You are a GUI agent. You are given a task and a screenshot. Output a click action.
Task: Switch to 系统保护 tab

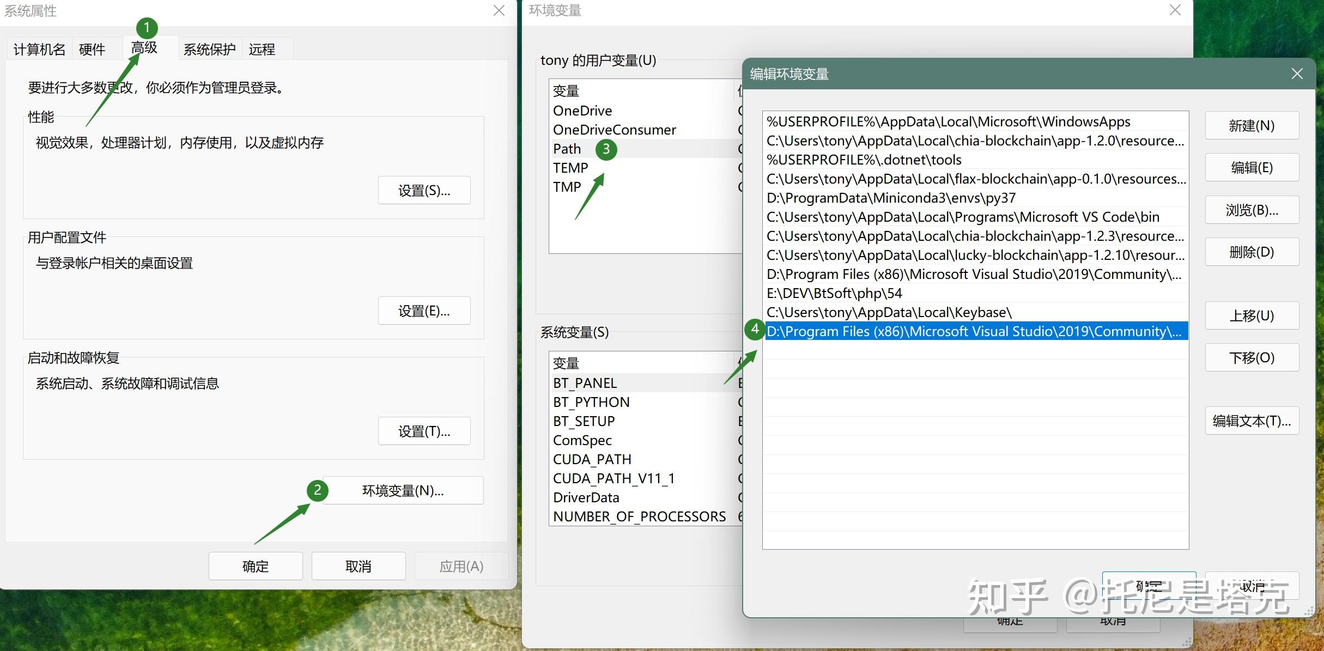pyautogui.click(x=209, y=50)
